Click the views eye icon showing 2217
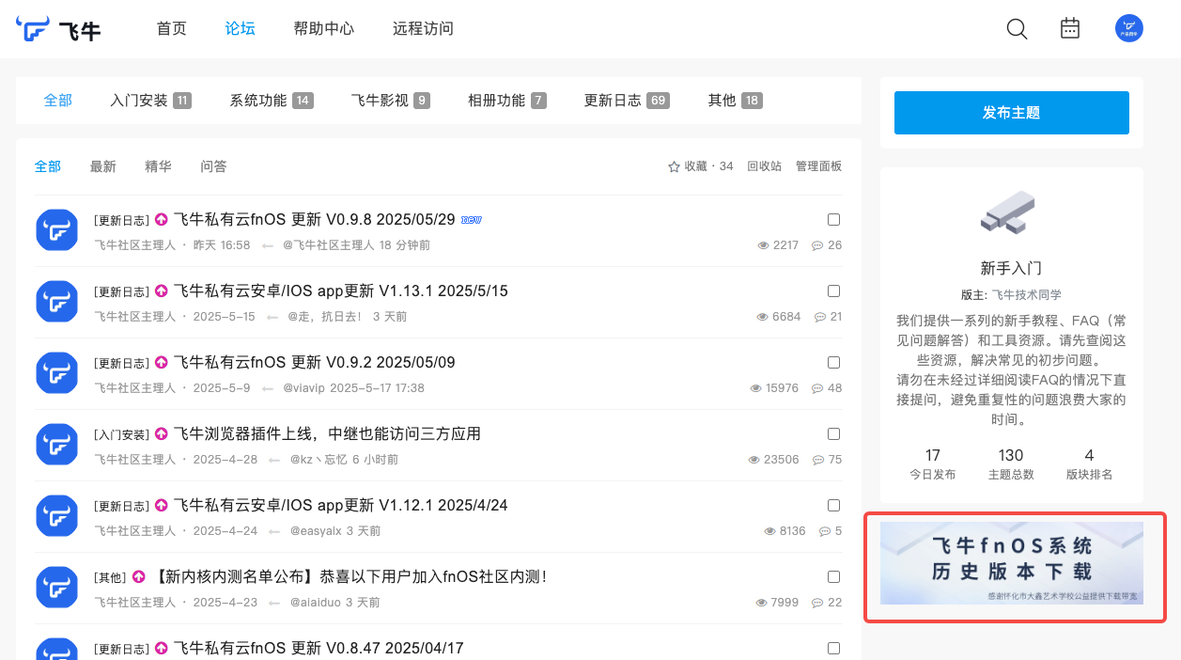The height and width of the screenshot is (660, 1181). click(763, 245)
